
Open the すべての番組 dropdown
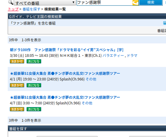[45, 3]
